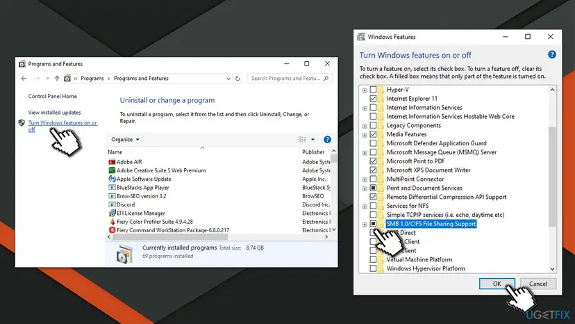Select Apple Software Update icon
This screenshot has width=575, height=324.
[x=112, y=179]
